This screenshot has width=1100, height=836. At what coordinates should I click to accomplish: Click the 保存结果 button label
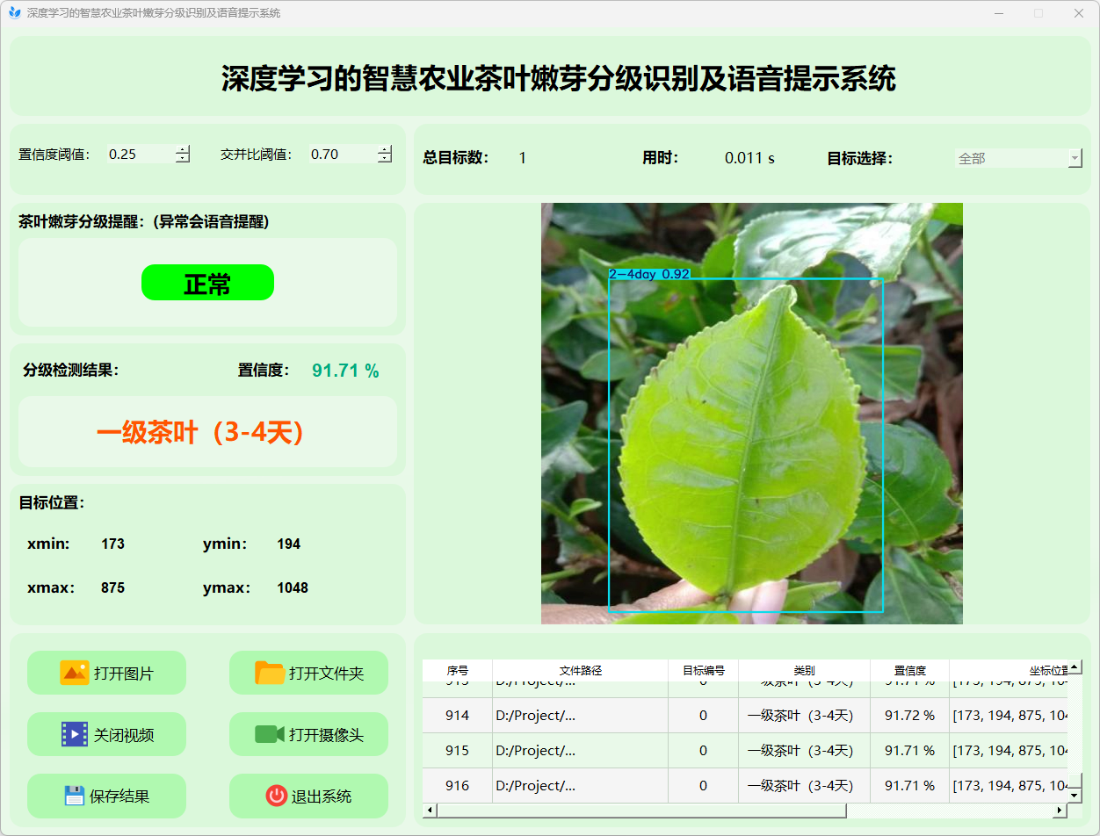pyautogui.click(x=119, y=796)
